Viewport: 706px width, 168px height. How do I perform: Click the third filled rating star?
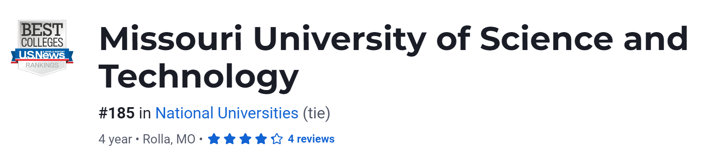[245, 139]
